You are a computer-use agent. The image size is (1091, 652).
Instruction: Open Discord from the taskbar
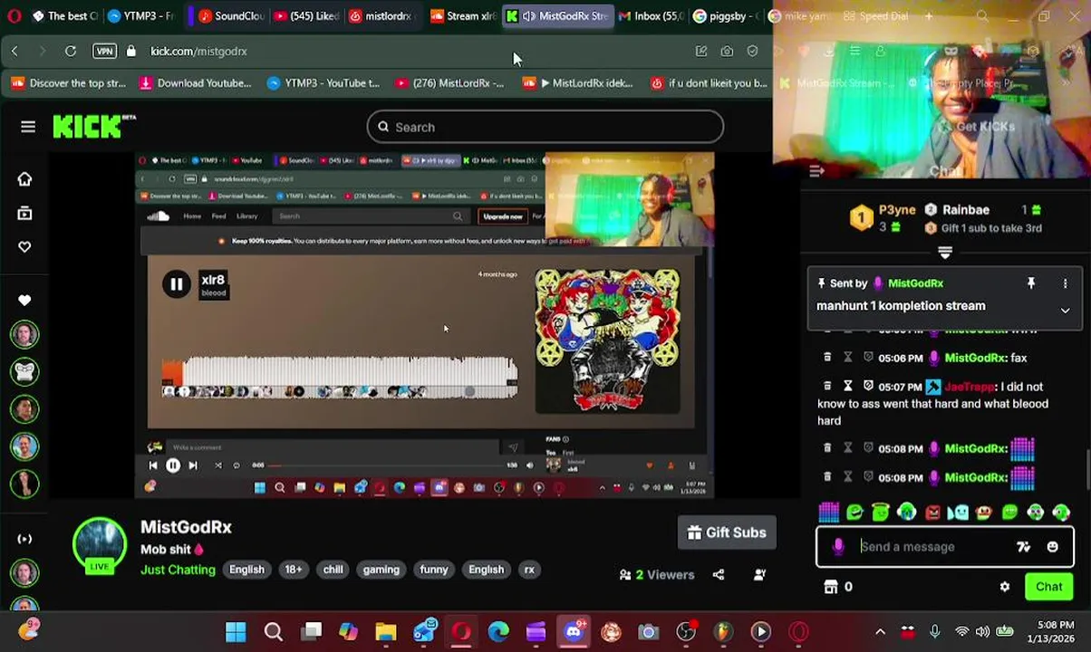tap(574, 631)
